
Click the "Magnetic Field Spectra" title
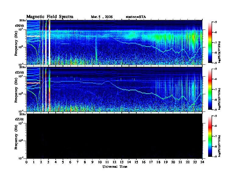pyautogui.click(x=50, y=17)
